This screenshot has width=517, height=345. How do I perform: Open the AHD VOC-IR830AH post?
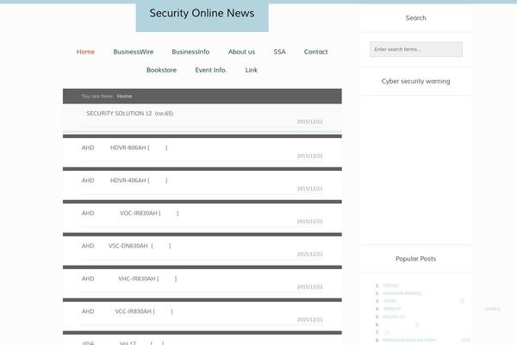[x=130, y=213]
